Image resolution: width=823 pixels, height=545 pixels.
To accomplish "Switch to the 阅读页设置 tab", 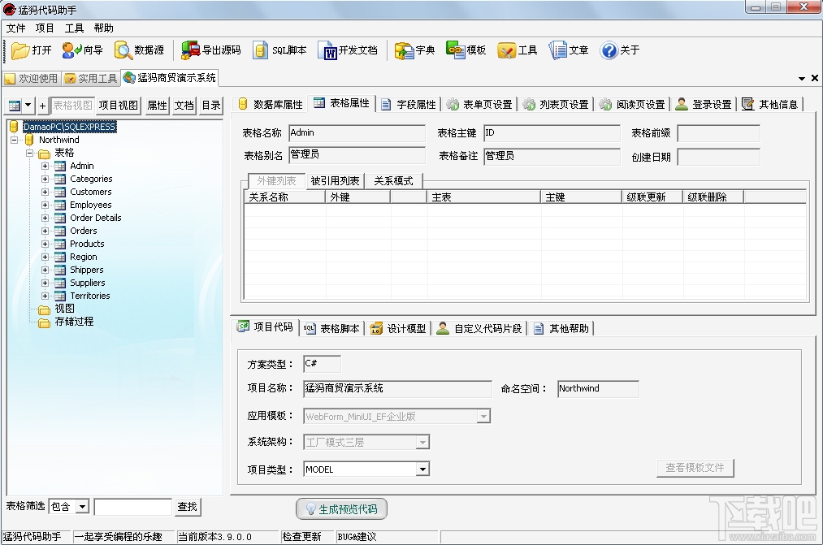I will click(633, 105).
